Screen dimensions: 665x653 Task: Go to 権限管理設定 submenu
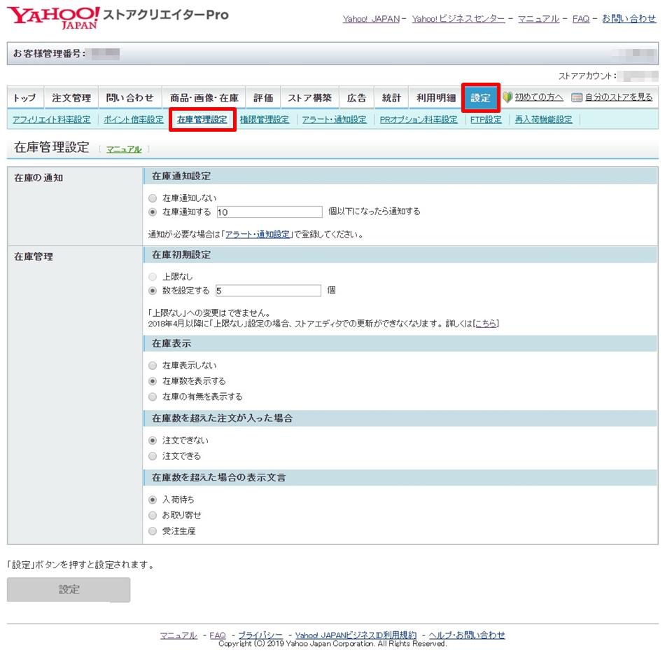point(264,120)
